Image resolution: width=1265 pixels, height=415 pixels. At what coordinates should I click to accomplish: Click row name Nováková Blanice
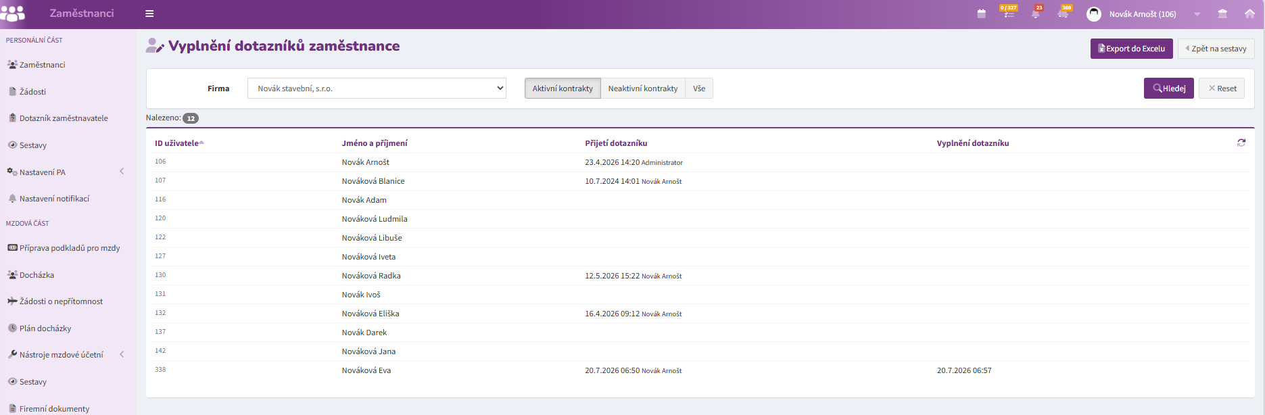pos(373,181)
